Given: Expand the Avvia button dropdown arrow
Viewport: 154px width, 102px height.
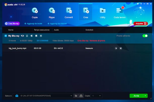Looking at the screenshot, I should (x=145, y=96).
